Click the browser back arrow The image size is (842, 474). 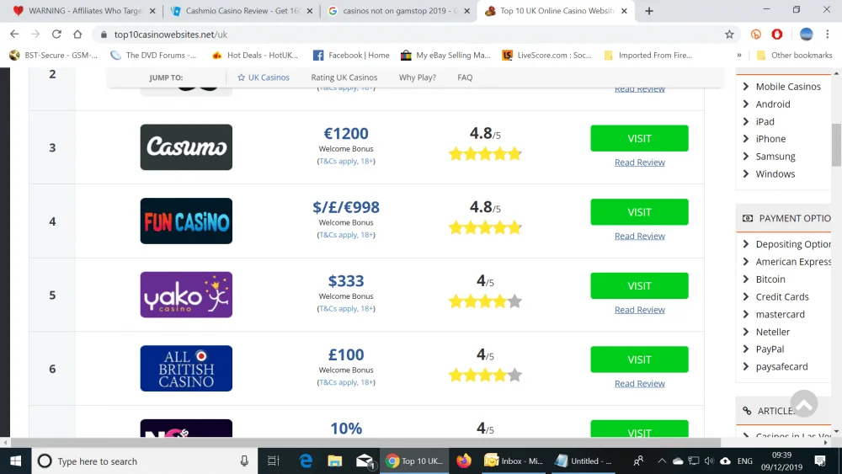(x=14, y=35)
